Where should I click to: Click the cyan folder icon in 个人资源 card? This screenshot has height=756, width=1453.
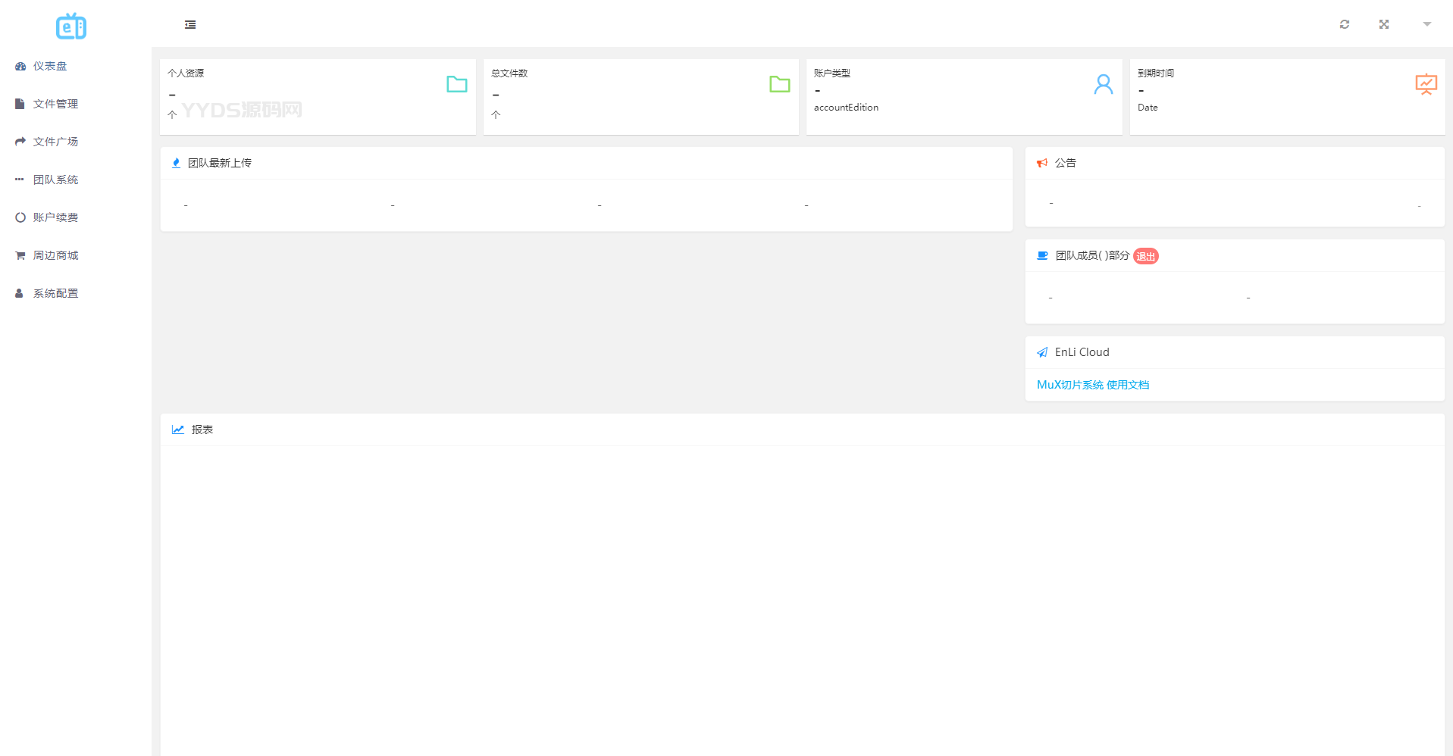(x=456, y=84)
